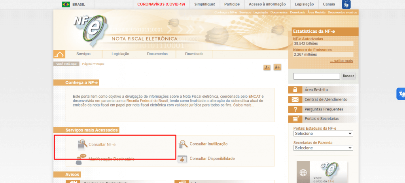Viewport: 405px width, 183px height.
Task: Click the Receita Federal do Brasil link
Action: click(147, 101)
